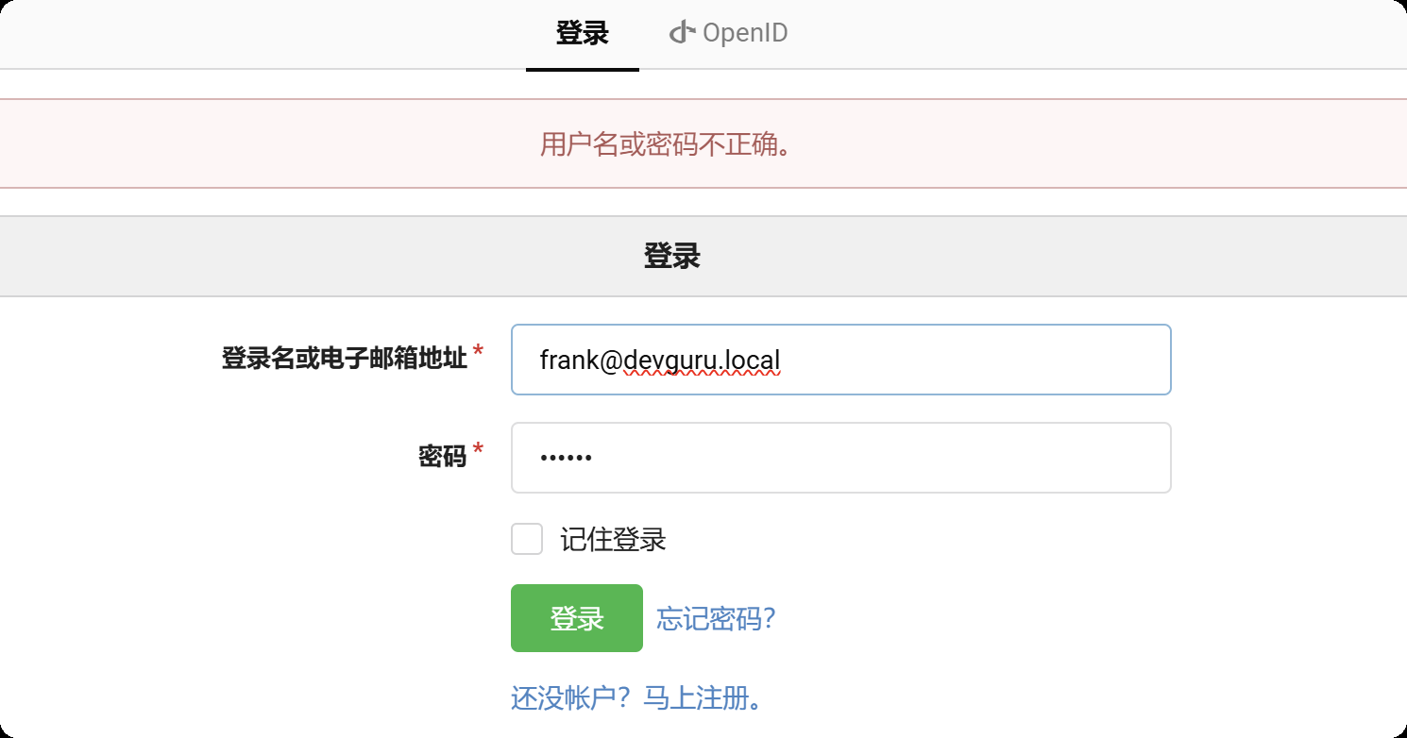
Task: Click the frank@devguru.local text in the field
Action: tap(659, 360)
